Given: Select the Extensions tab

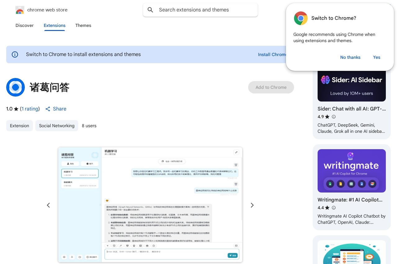Looking at the screenshot, I should click(x=55, y=25).
